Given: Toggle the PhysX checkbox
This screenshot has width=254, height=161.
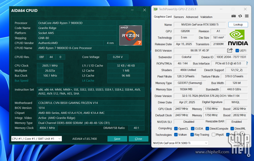Looking at the screenshot, I should click(x=214, y=135).
